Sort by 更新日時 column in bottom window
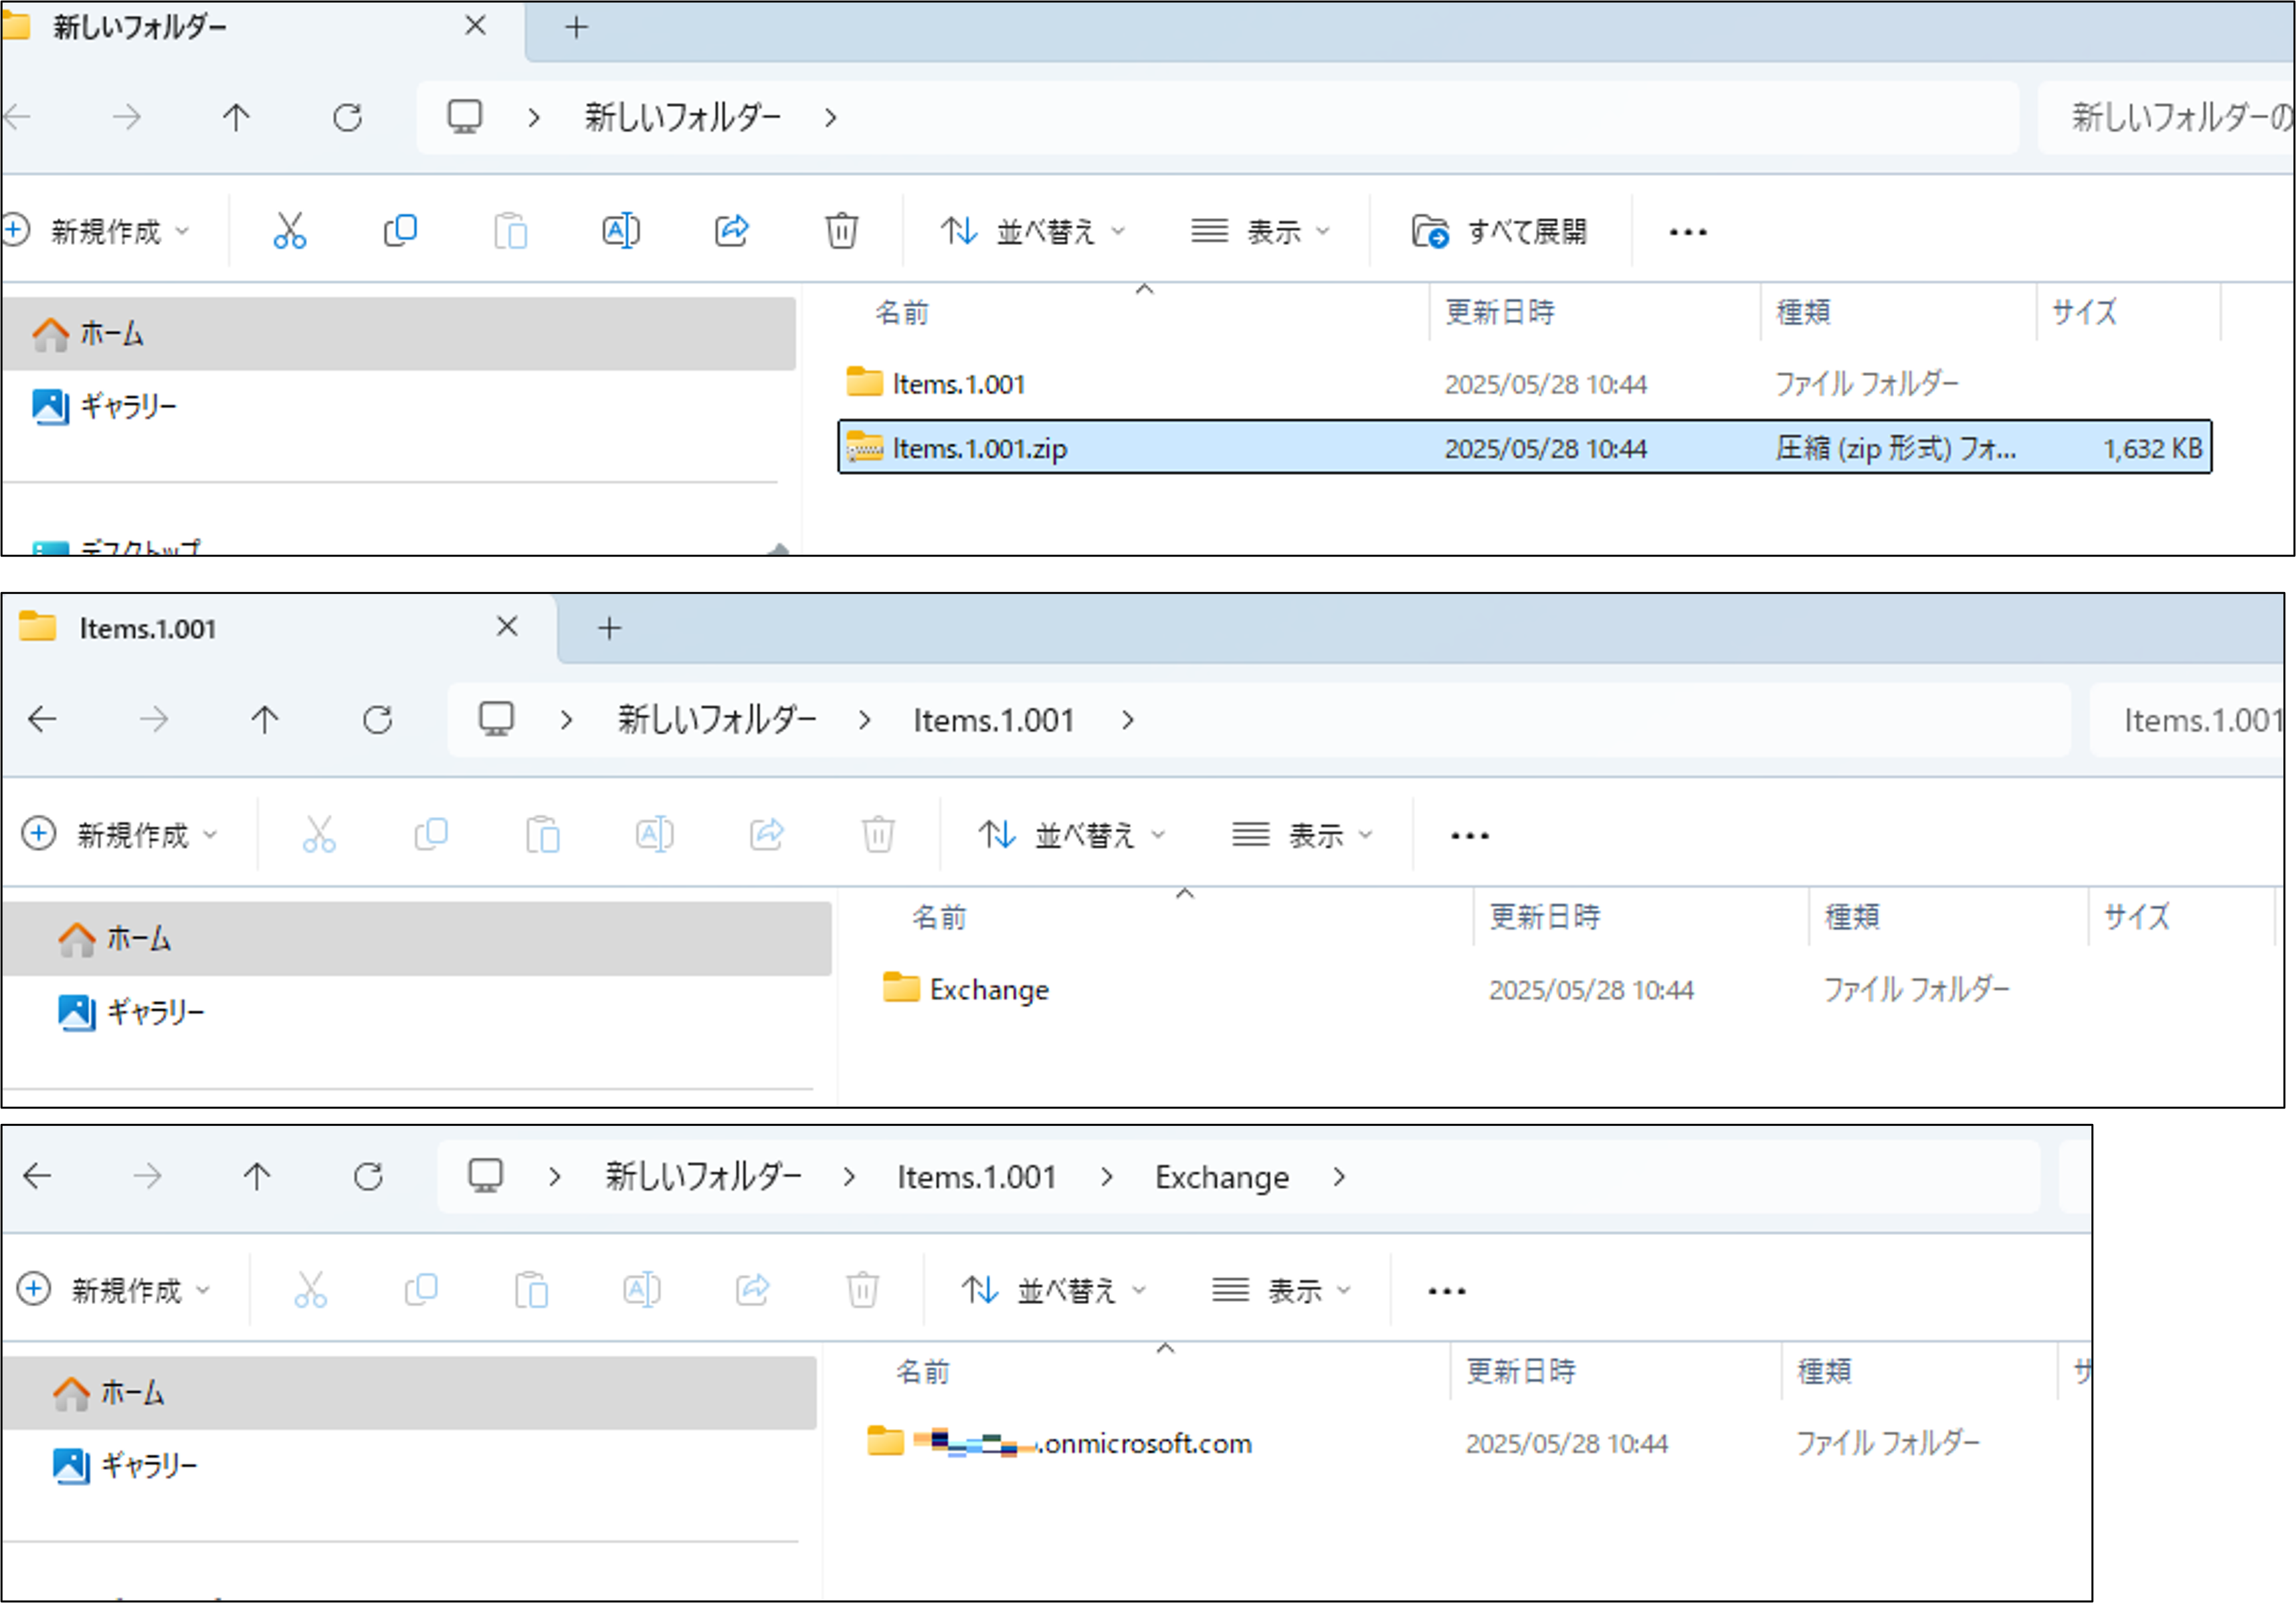Viewport: 2296px width, 1603px height. tap(1521, 1371)
